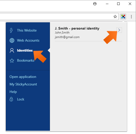The width and height of the screenshot is (136, 134).
Task: Expand J. Smith identity with chevron arrow
Action: (119, 30)
